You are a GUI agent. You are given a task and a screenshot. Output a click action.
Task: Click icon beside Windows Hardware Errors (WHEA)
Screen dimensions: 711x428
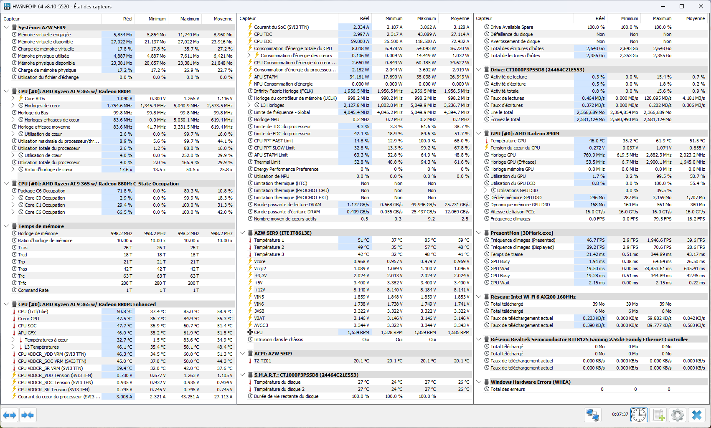coord(487,382)
